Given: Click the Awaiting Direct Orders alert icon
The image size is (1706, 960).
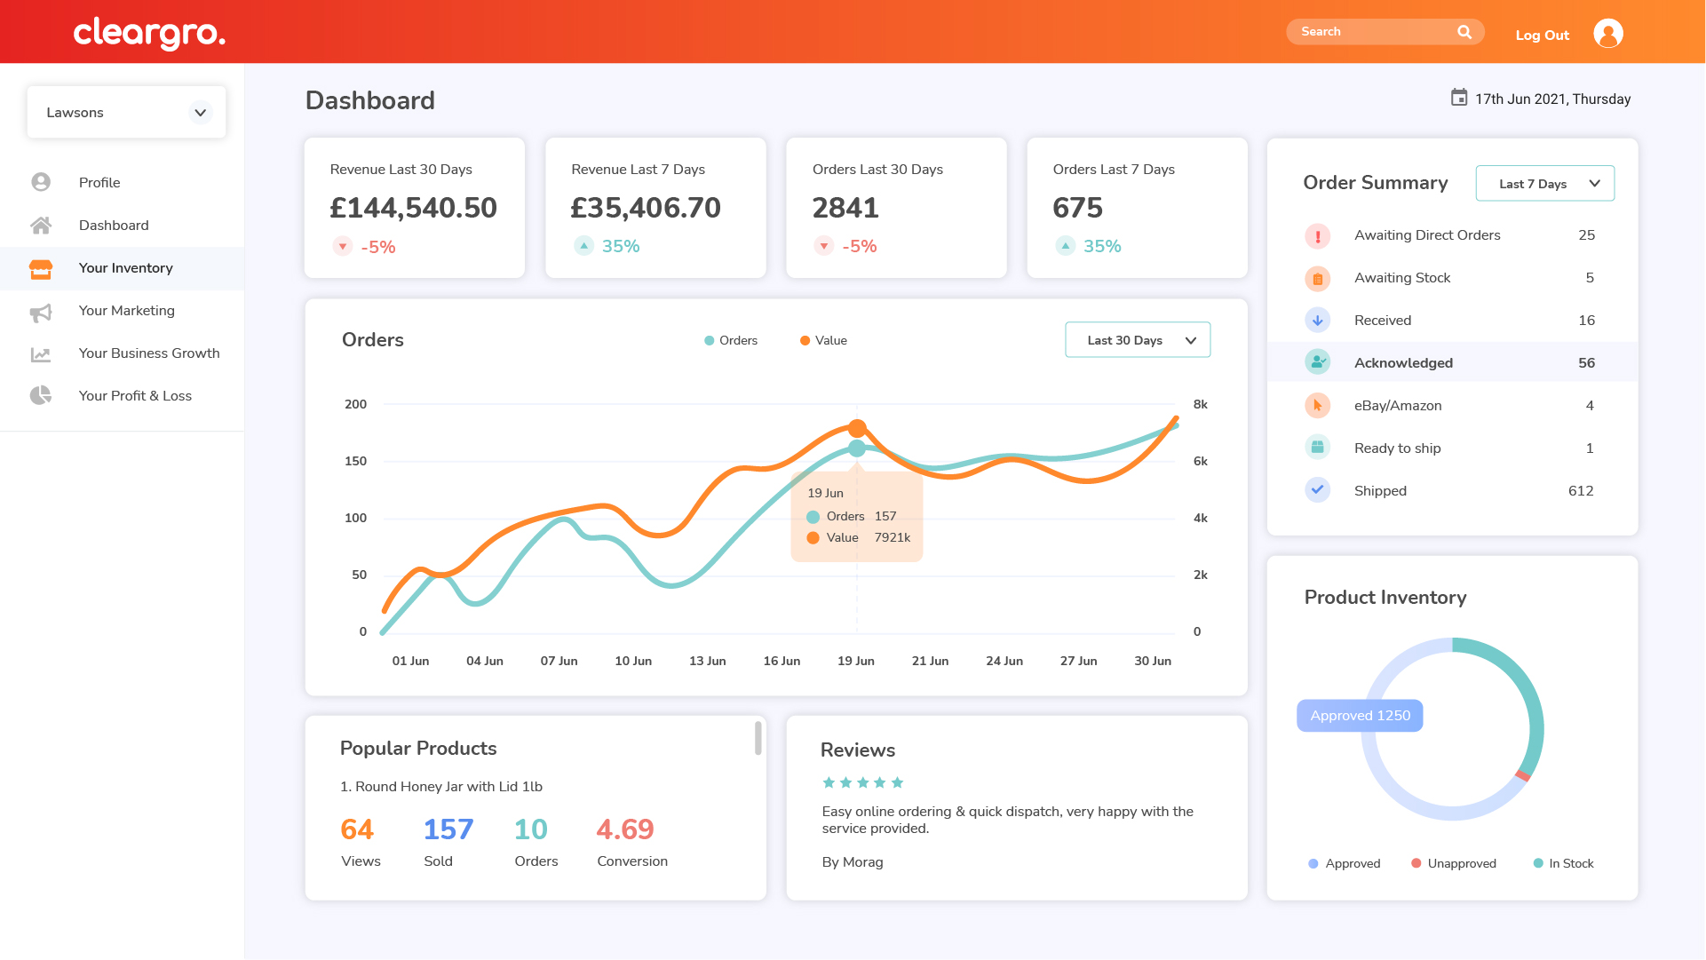Looking at the screenshot, I should [1317, 236].
